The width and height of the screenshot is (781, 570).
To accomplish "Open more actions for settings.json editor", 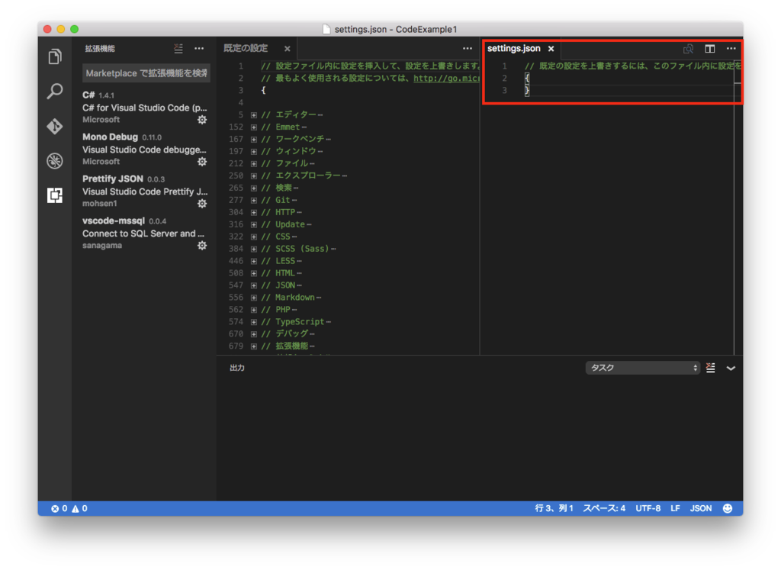I will click(731, 48).
